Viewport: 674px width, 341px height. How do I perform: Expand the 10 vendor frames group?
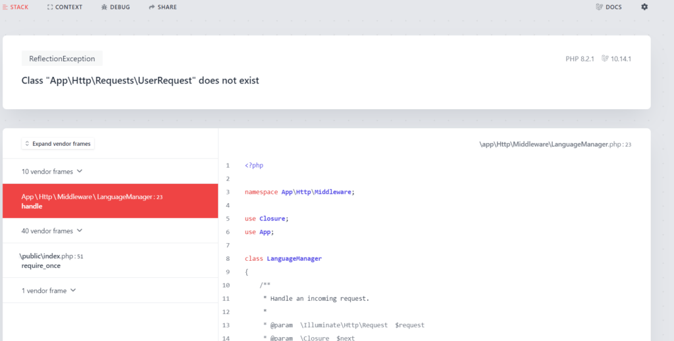(x=52, y=171)
